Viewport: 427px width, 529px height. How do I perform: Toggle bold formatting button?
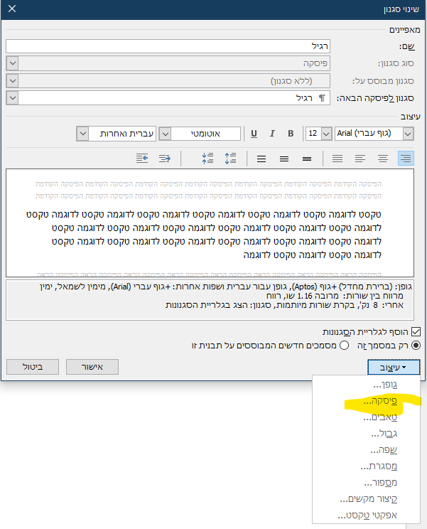291,134
